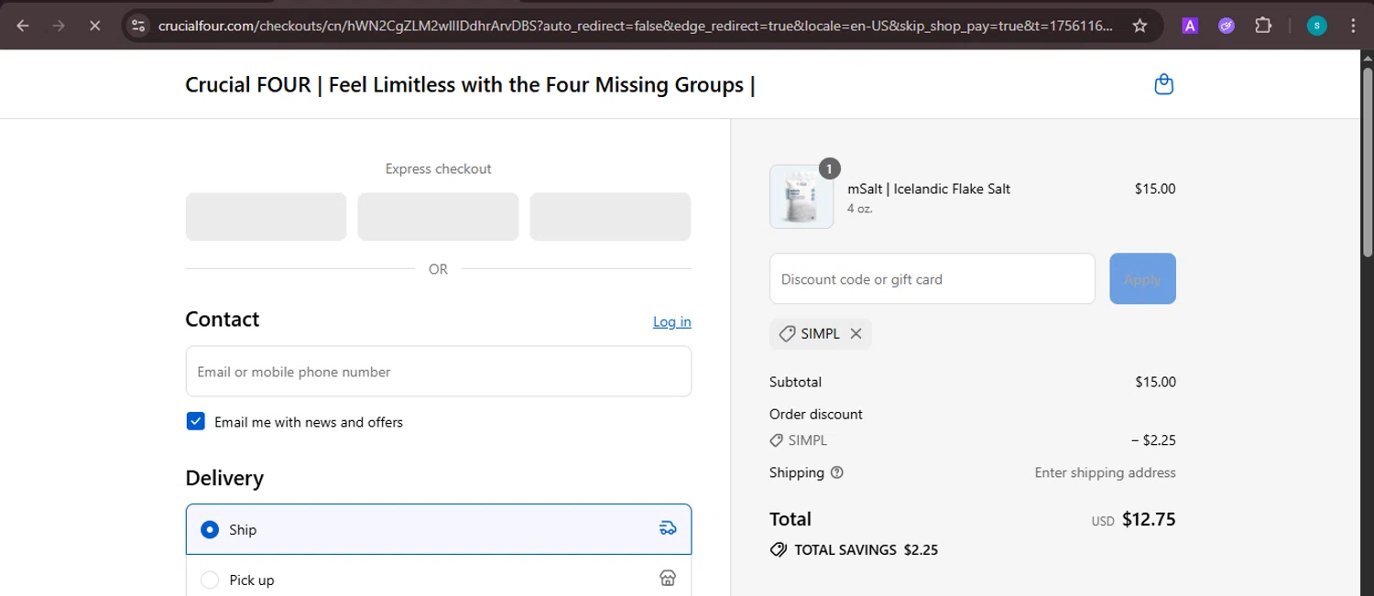Click the browser URL address bar
The height and width of the screenshot is (596, 1374).
(x=637, y=26)
